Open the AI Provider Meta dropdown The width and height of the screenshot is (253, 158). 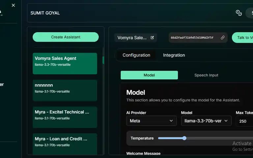[x=152, y=121]
